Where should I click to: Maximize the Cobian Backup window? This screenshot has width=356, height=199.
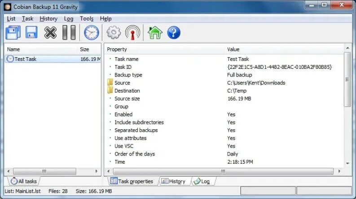point(324,5)
